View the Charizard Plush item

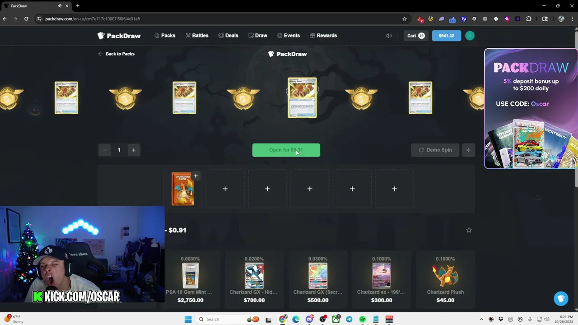click(445, 279)
